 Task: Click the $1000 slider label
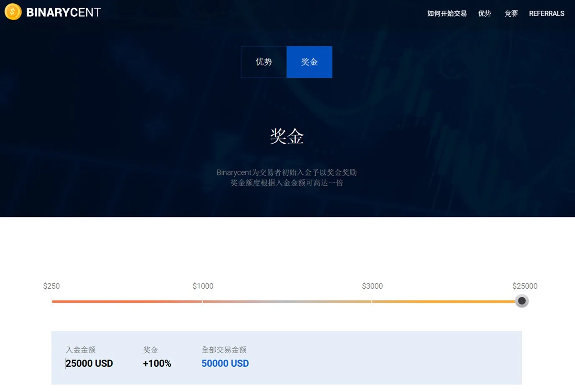(x=203, y=286)
